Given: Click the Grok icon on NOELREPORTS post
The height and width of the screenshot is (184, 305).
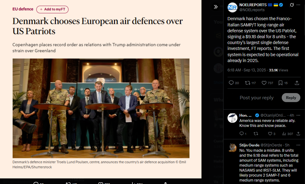Looking at the screenshot, I should click(292, 5).
